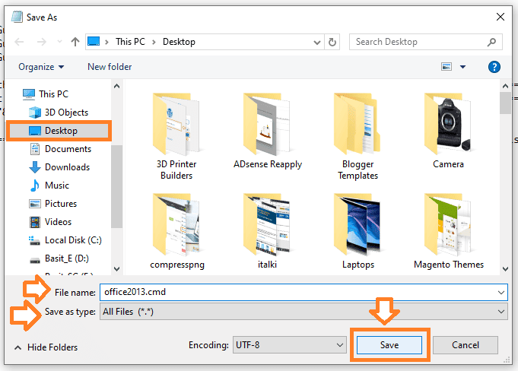Open more view options arrow

[462, 67]
